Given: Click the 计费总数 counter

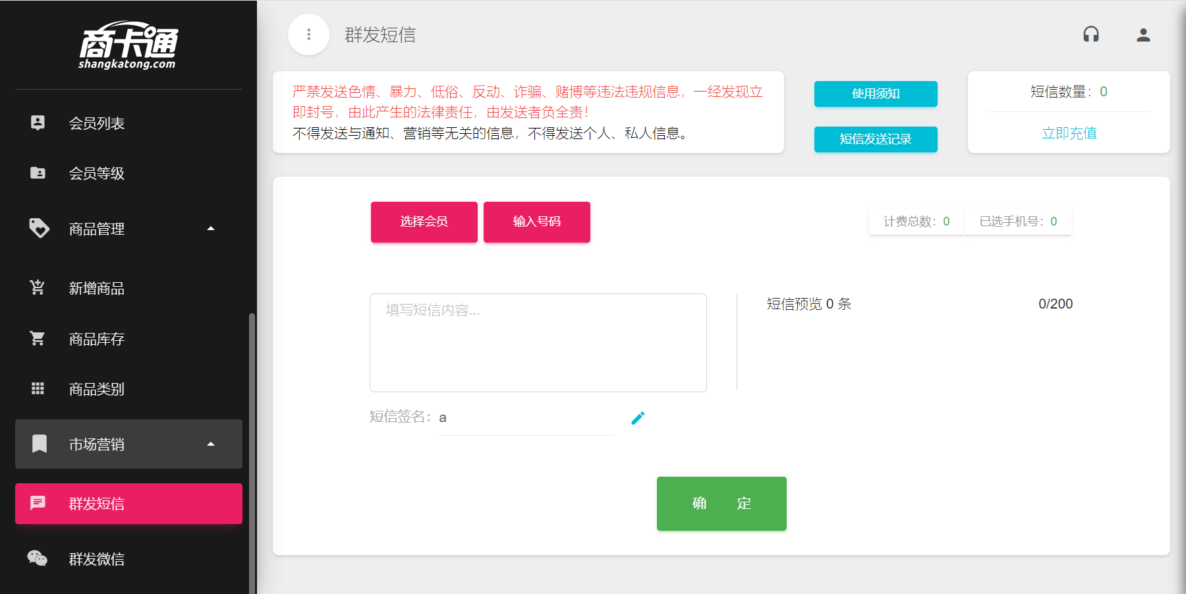Looking at the screenshot, I should (917, 222).
